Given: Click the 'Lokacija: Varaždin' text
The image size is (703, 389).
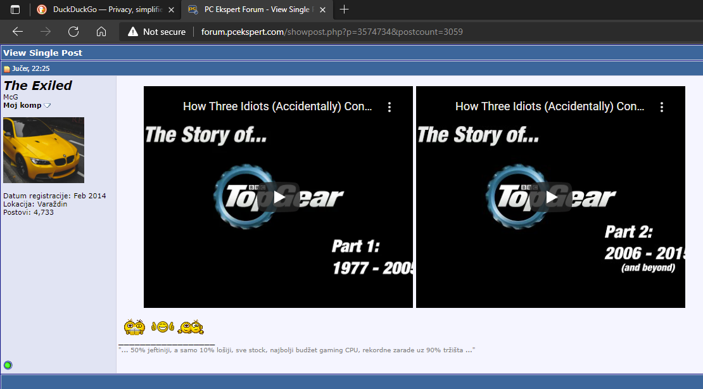Looking at the screenshot, I should pyautogui.click(x=35, y=204).
